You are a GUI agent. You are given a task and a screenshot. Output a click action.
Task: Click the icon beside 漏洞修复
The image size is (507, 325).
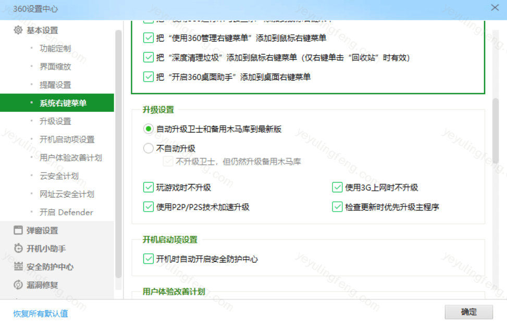(x=18, y=284)
